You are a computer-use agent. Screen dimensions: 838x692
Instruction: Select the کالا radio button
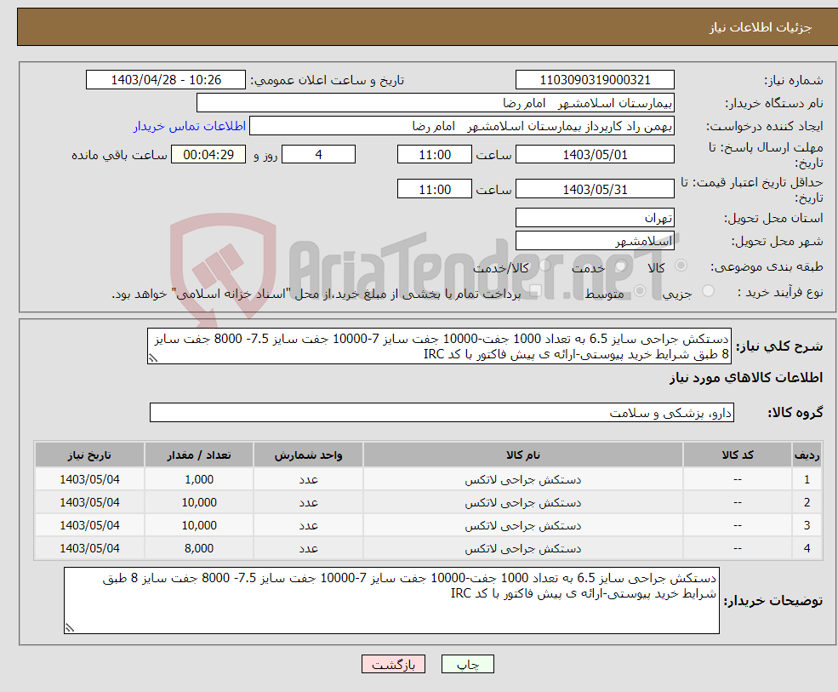pos(681,266)
